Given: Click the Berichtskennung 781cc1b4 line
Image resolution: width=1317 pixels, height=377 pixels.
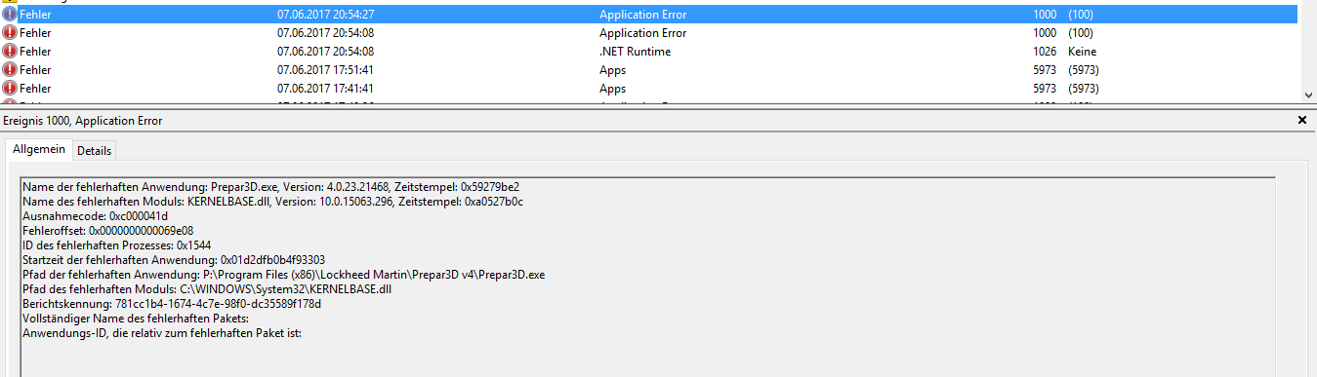Looking at the screenshot, I should (x=172, y=304).
